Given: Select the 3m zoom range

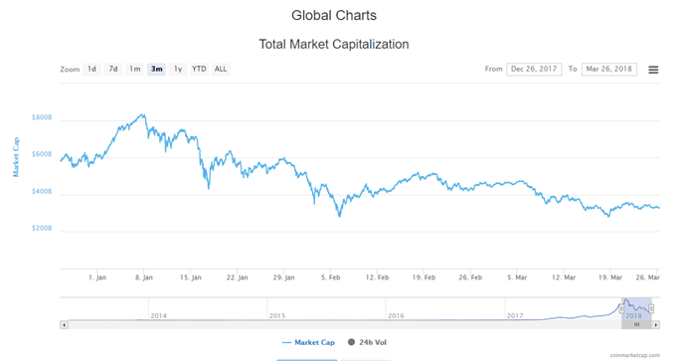Looking at the screenshot, I should point(156,69).
